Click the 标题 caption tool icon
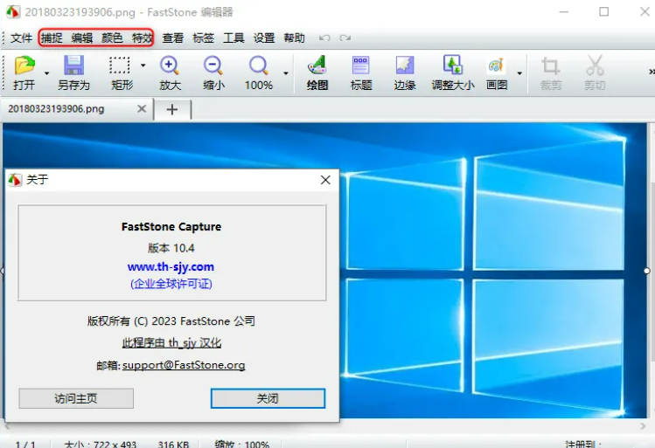 point(360,65)
